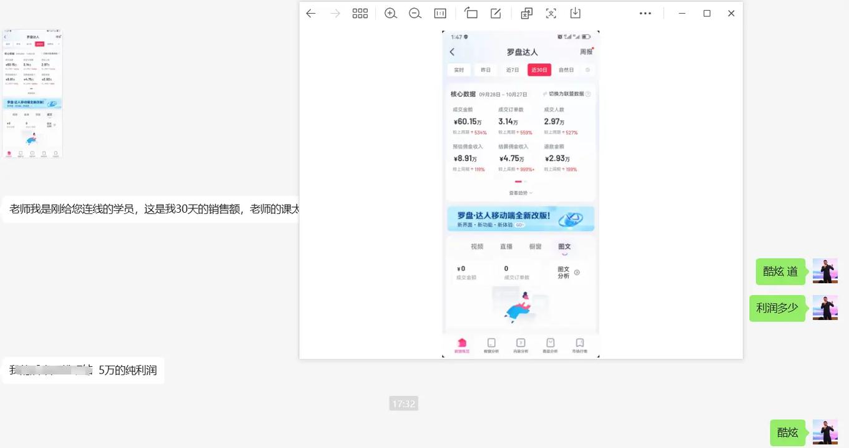The width and height of the screenshot is (849, 448).
Task: Tap the 商品分析 bottom navigation icon
Action: [550, 343]
